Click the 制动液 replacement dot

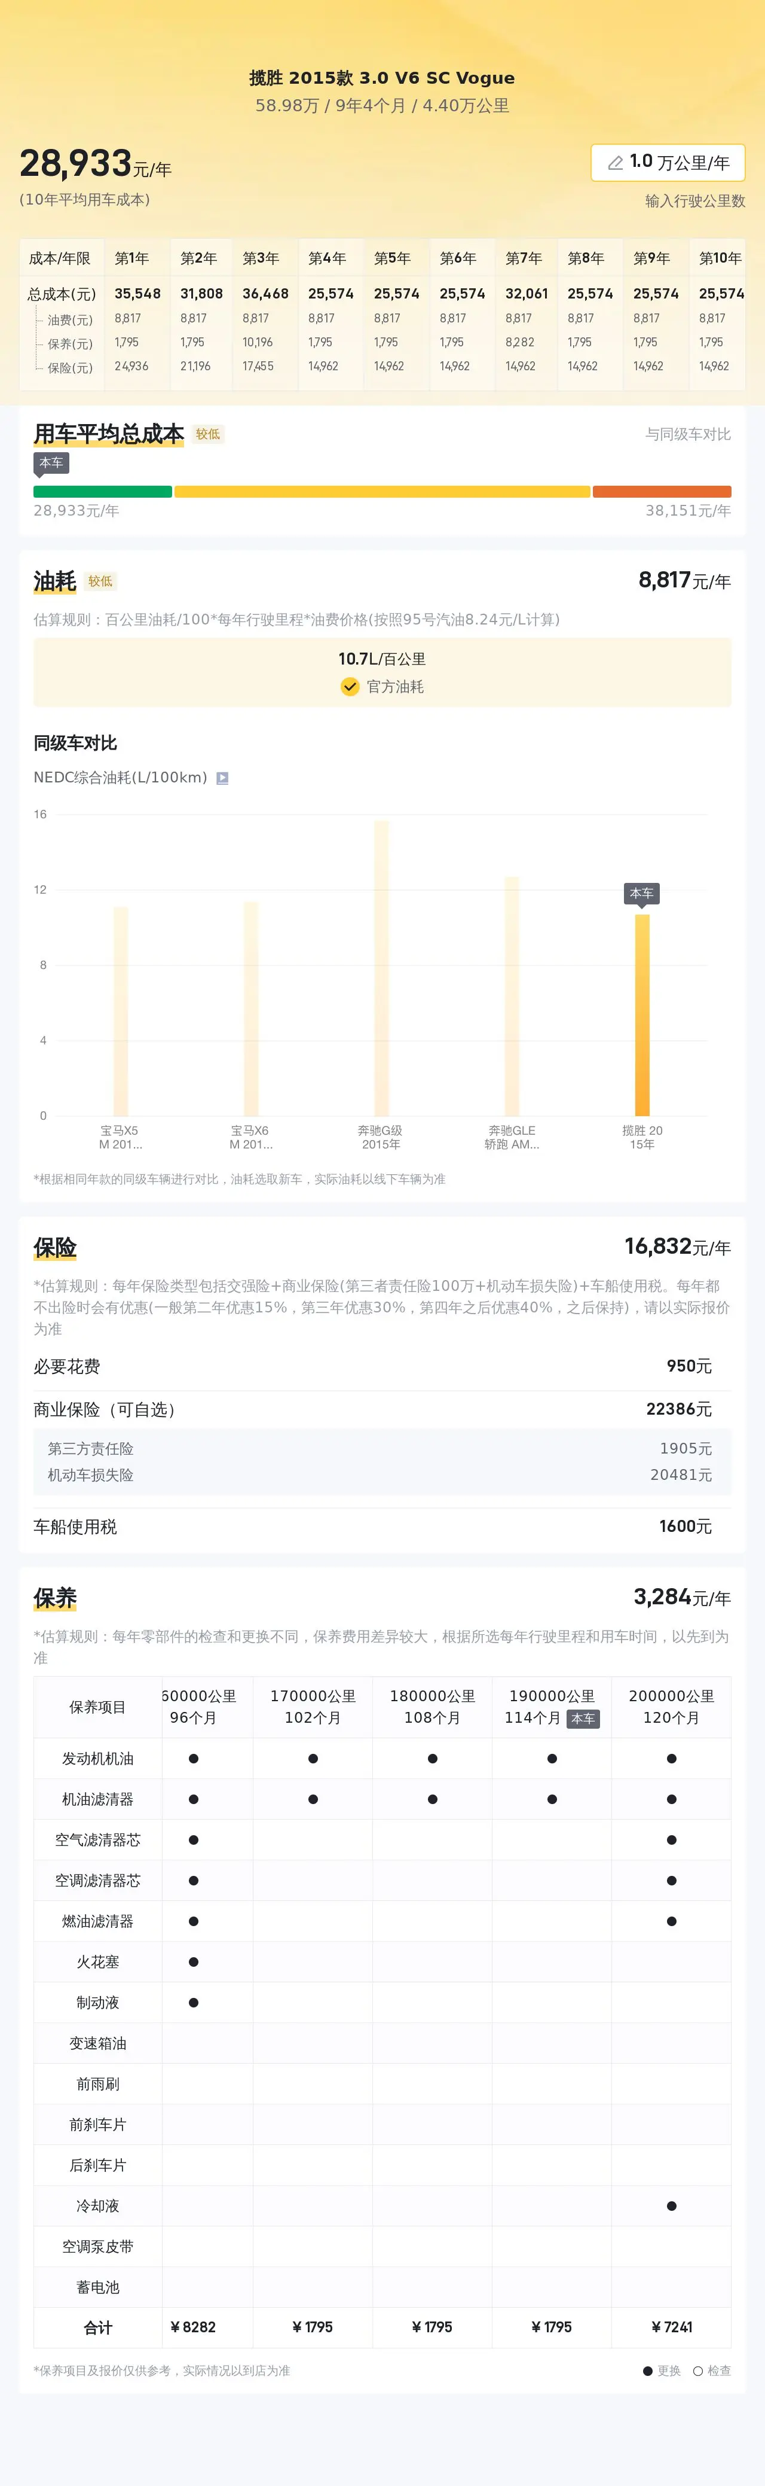[193, 2003]
